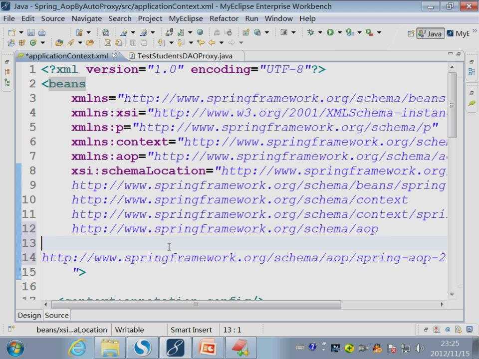Viewport: 479px width, 359px height.
Task: Maximize the editor area view
Action: [x=458, y=54]
